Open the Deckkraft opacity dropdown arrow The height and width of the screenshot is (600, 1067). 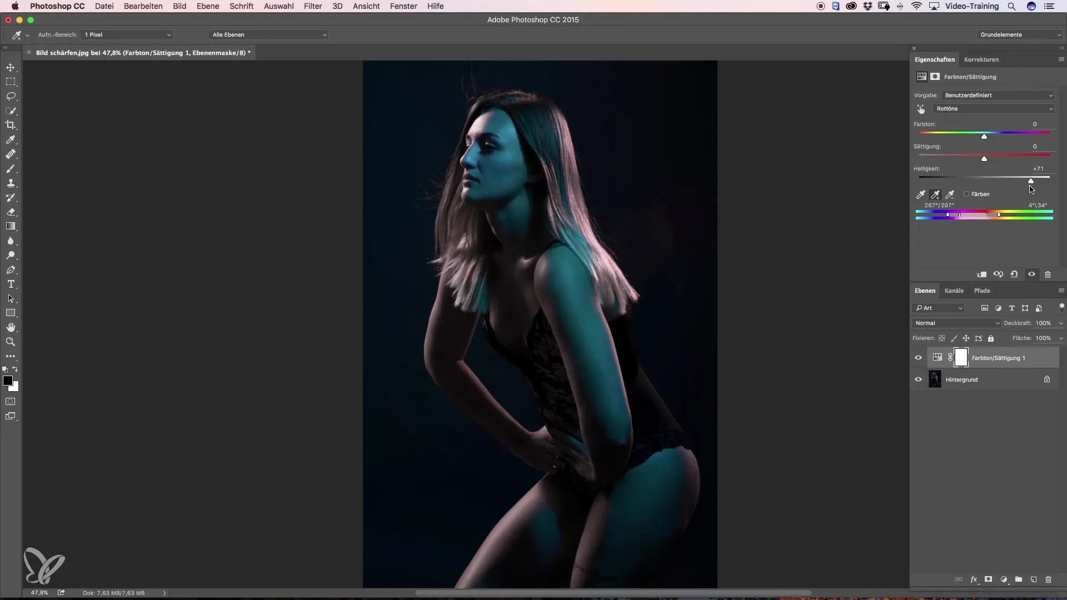click(1061, 323)
